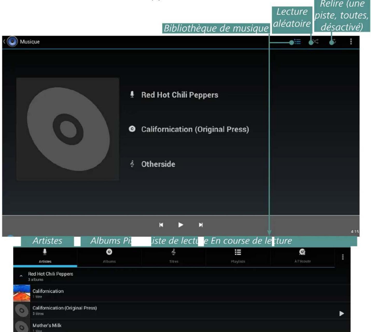Start playback with the play button
371x332 pixels.
click(x=181, y=225)
